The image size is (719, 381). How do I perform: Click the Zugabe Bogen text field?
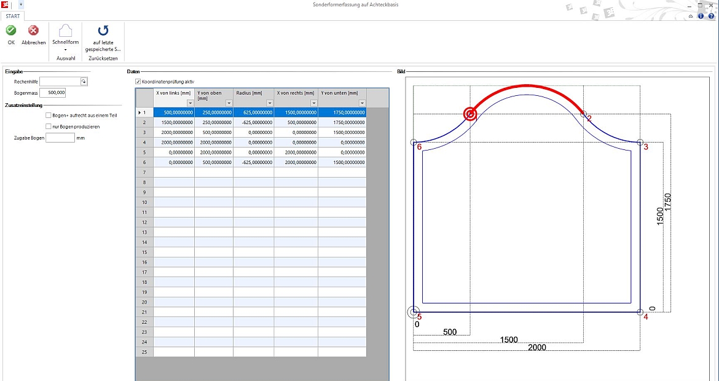60,138
